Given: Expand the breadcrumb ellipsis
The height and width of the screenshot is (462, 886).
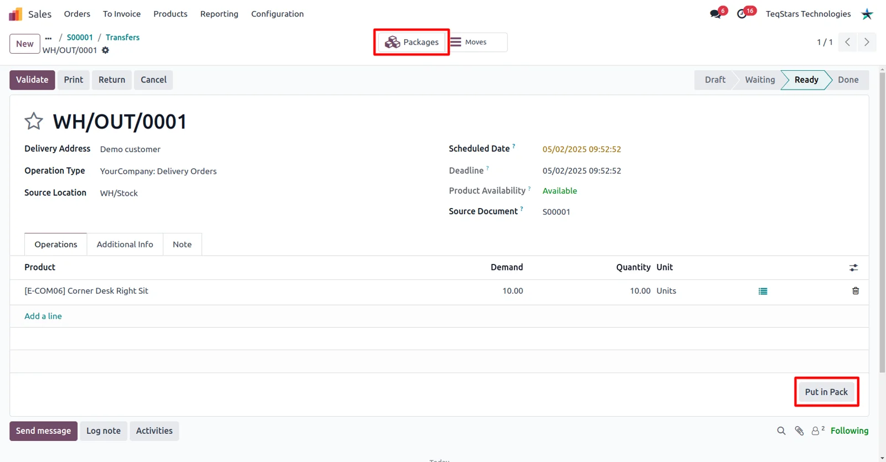Looking at the screenshot, I should [48, 38].
